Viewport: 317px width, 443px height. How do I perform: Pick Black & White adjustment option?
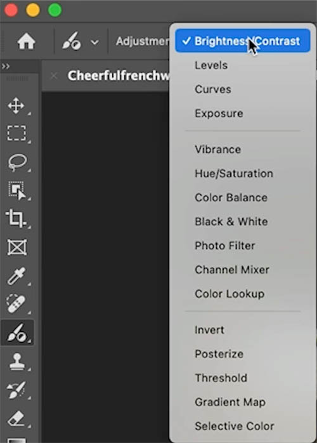tap(231, 221)
